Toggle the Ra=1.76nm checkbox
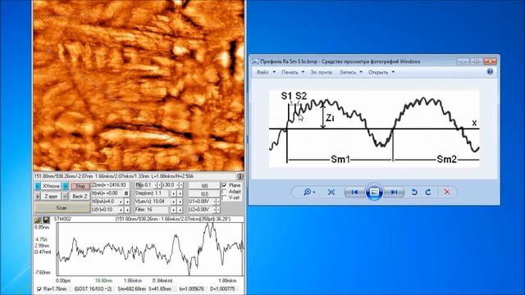525x295 pixels. point(39,289)
